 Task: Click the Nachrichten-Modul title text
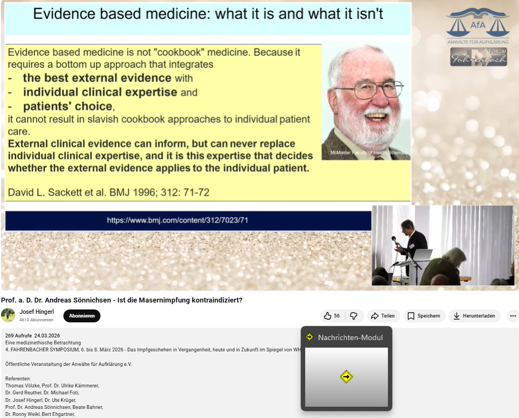click(350, 337)
